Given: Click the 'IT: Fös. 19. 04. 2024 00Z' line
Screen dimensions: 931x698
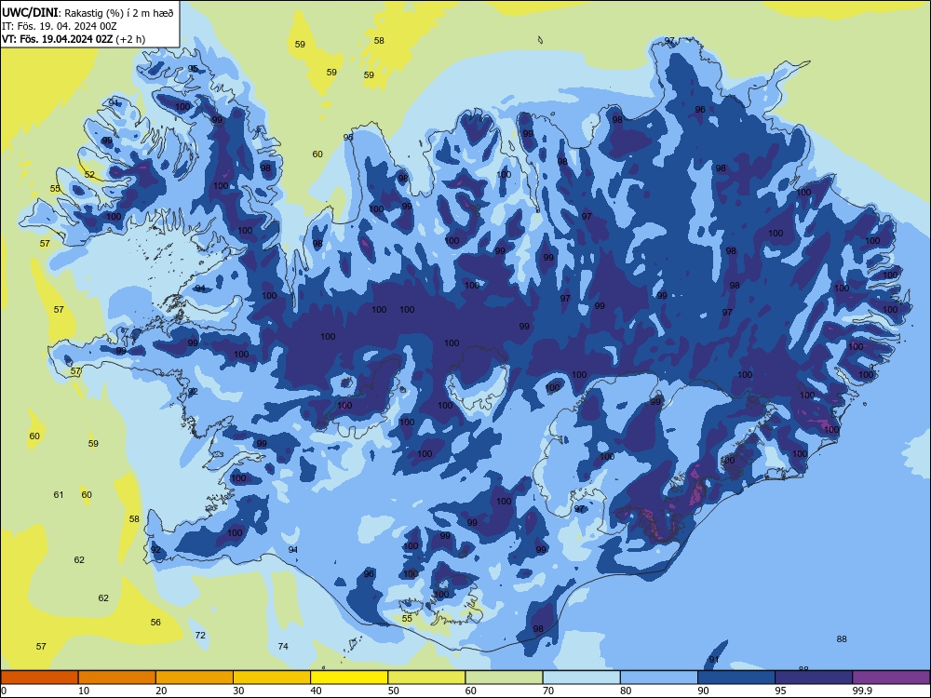Looking at the screenshot, I should click(x=60, y=26).
